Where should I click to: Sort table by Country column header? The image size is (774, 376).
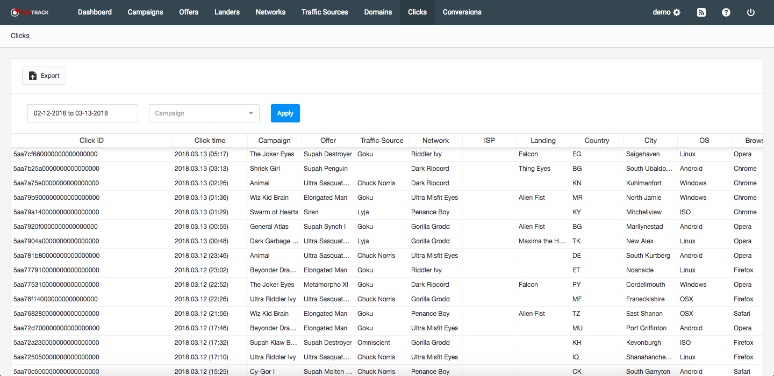click(597, 141)
